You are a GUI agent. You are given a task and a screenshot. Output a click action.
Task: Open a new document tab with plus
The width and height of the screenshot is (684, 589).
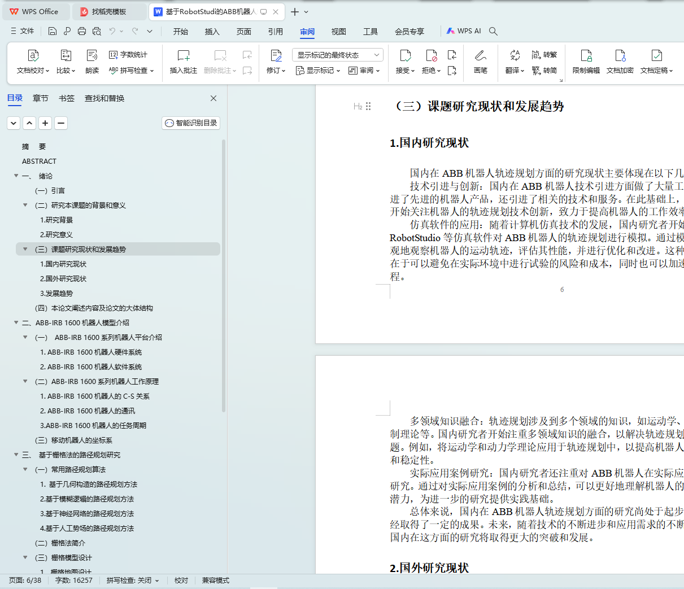(295, 12)
